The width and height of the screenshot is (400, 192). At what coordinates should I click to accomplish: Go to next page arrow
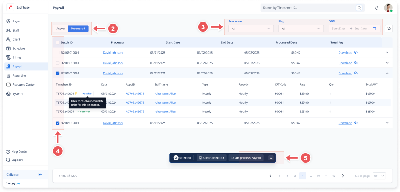click(343, 176)
